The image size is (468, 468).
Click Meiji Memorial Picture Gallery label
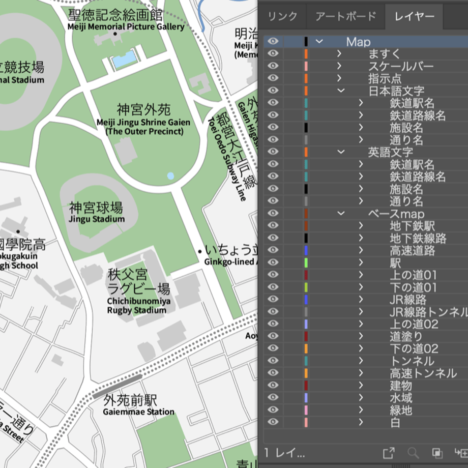126,26
